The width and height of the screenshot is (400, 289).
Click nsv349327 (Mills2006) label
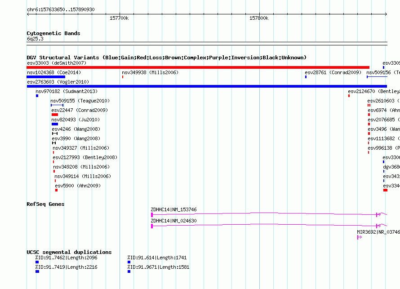pos(81,148)
